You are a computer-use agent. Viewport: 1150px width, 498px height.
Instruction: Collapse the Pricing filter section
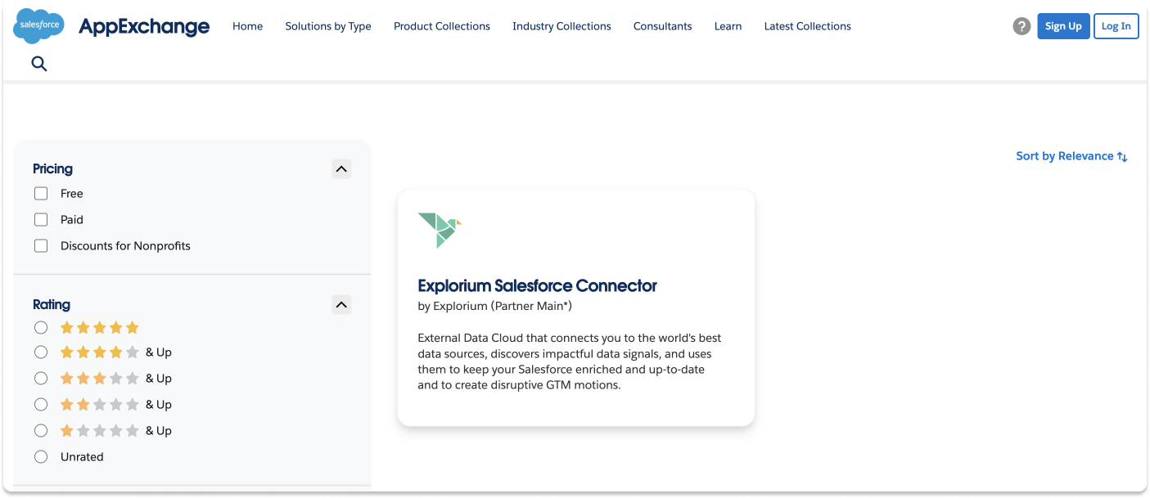(x=341, y=168)
